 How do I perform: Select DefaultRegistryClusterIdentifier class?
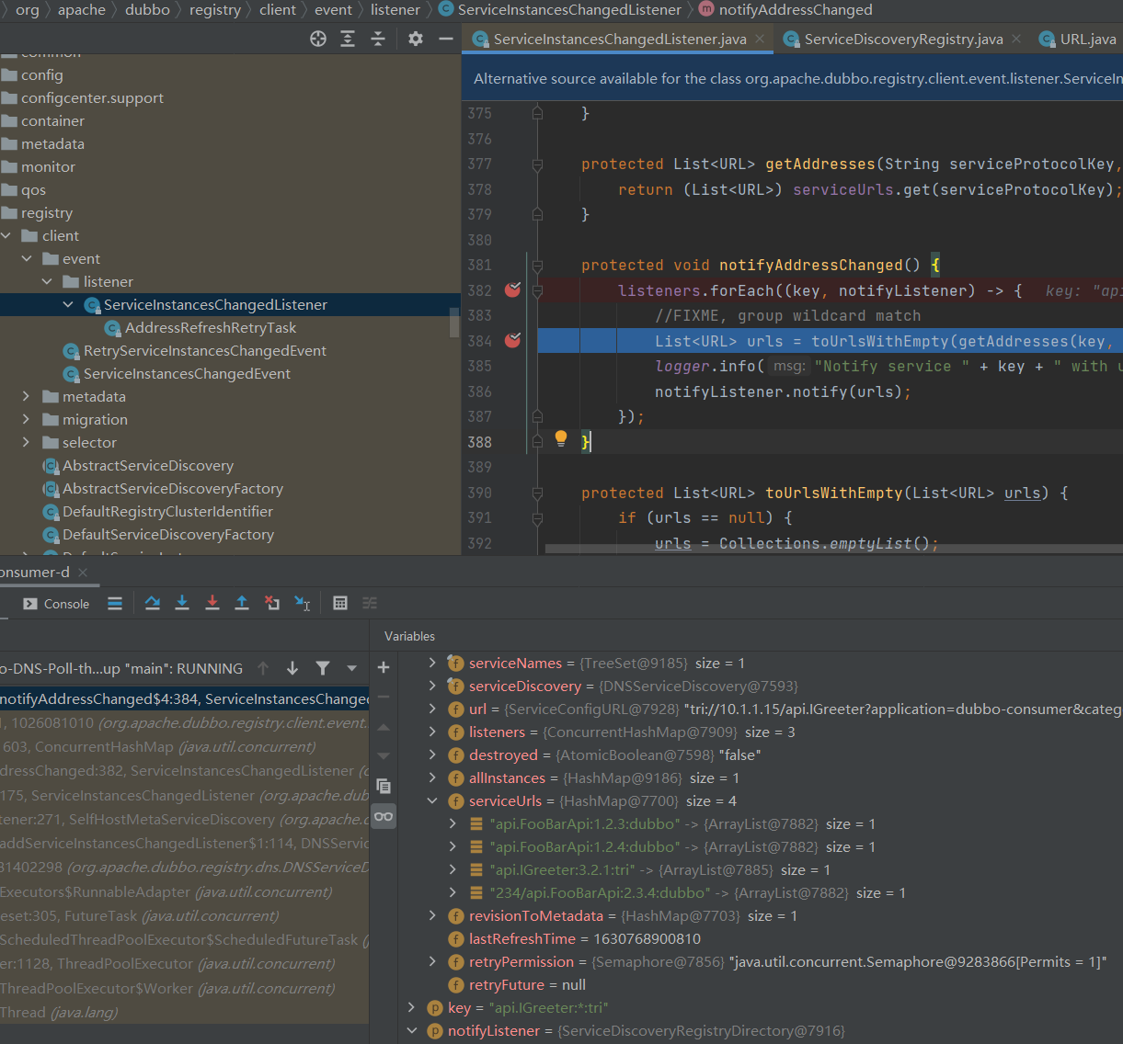pos(167,511)
